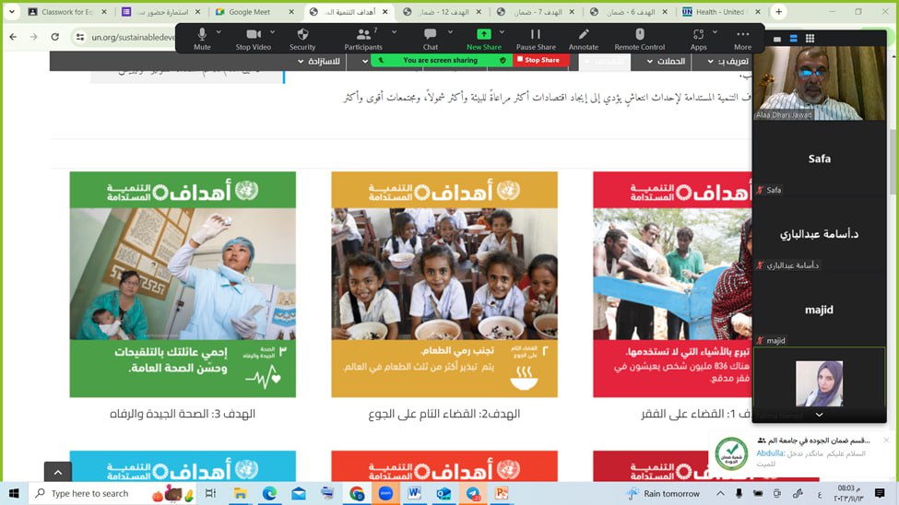Expand the arrow beside Mute
Viewport: 899px width, 505px height.
(x=224, y=31)
